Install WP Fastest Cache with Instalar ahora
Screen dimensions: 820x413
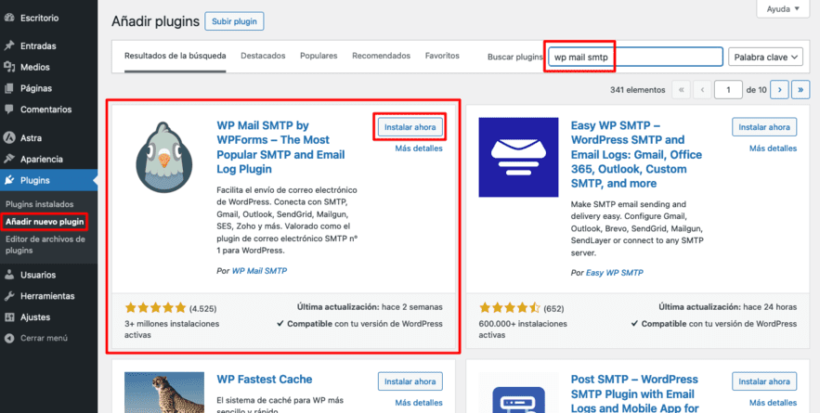click(x=410, y=381)
